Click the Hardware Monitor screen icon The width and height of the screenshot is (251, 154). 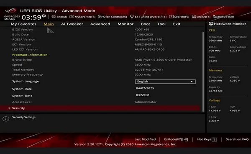point(211,24)
